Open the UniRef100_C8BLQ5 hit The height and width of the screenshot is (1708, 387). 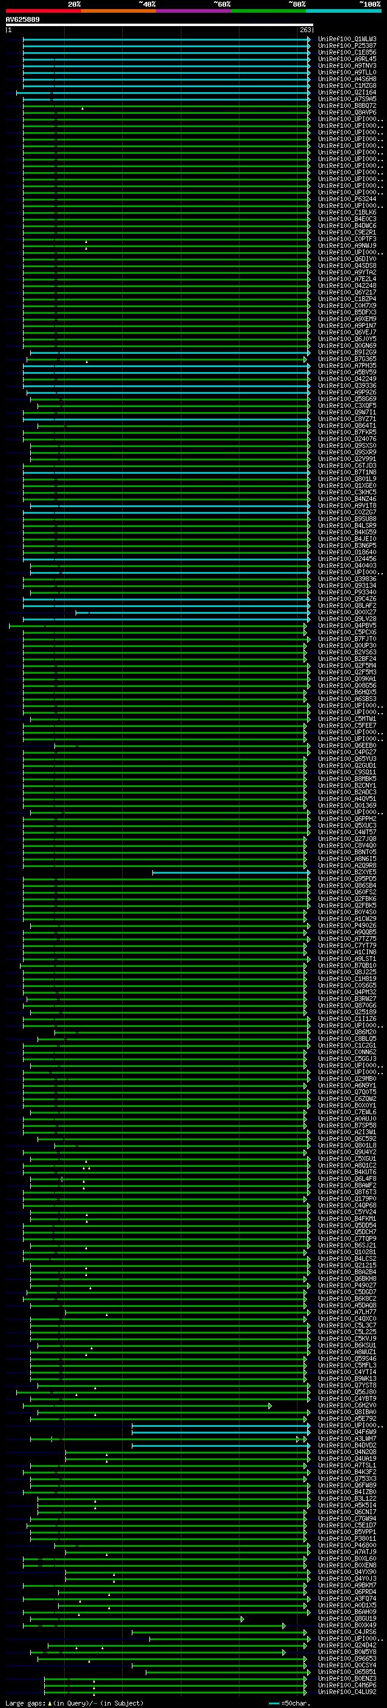(347, 1039)
